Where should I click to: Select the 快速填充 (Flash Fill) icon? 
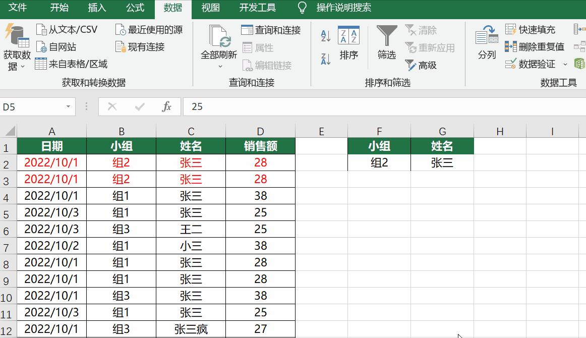pos(511,29)
